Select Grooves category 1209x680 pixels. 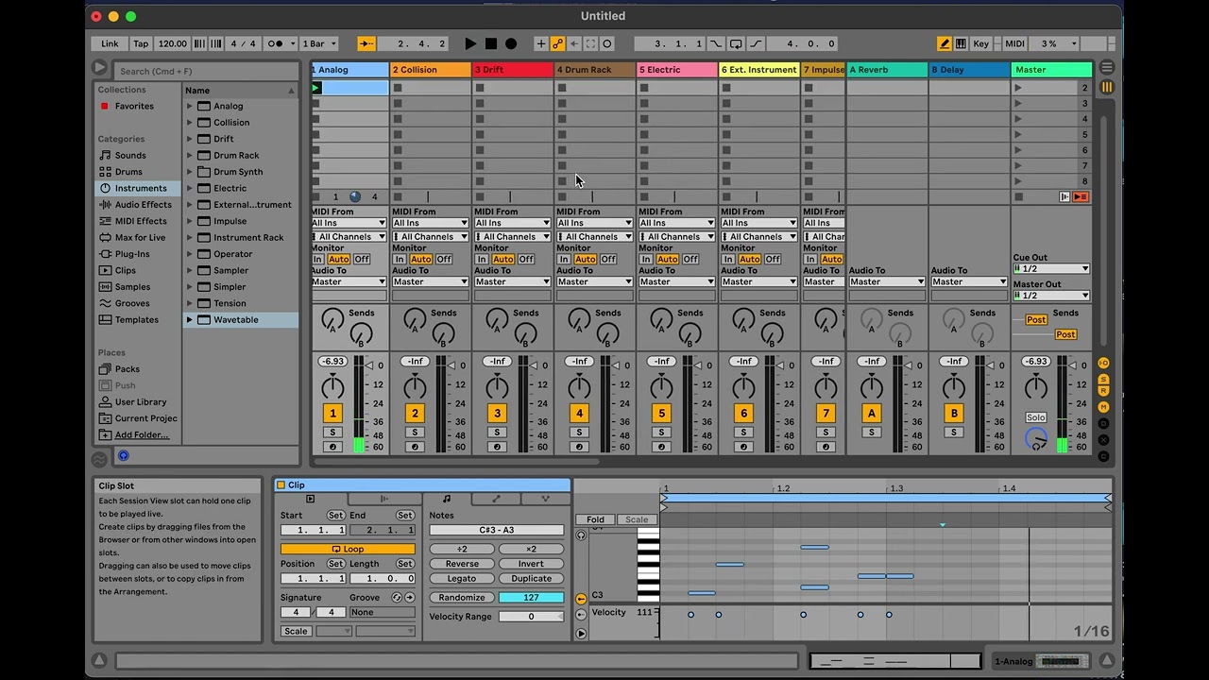coord(132,303)
